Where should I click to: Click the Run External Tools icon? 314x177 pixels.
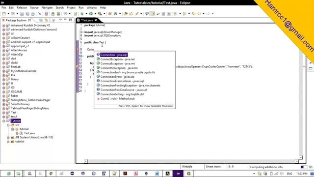[100, 14]
